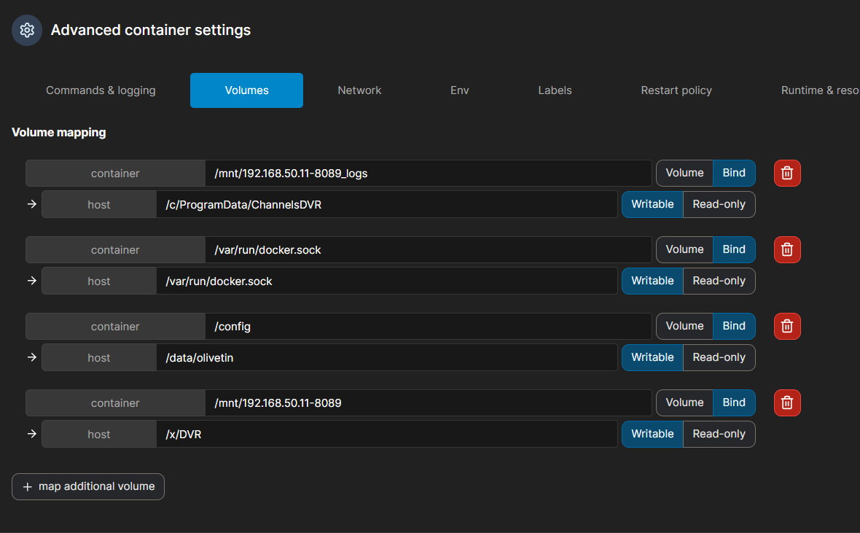Choose Volume type for /config mapping
860x533 pixels.
684,326
